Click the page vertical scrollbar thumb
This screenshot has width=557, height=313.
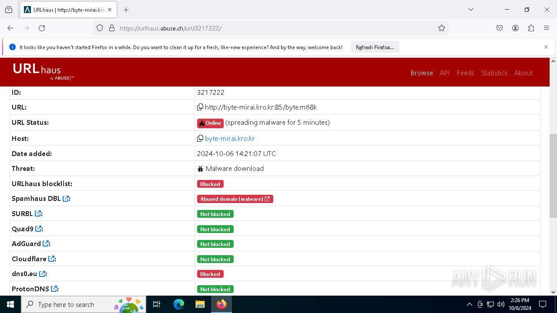point(553,176)
